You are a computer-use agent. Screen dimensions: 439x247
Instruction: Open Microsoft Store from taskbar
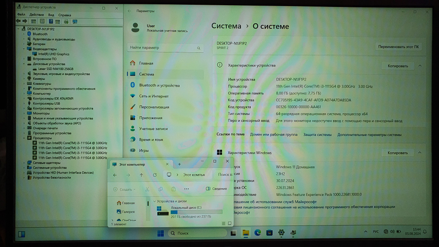270,233
